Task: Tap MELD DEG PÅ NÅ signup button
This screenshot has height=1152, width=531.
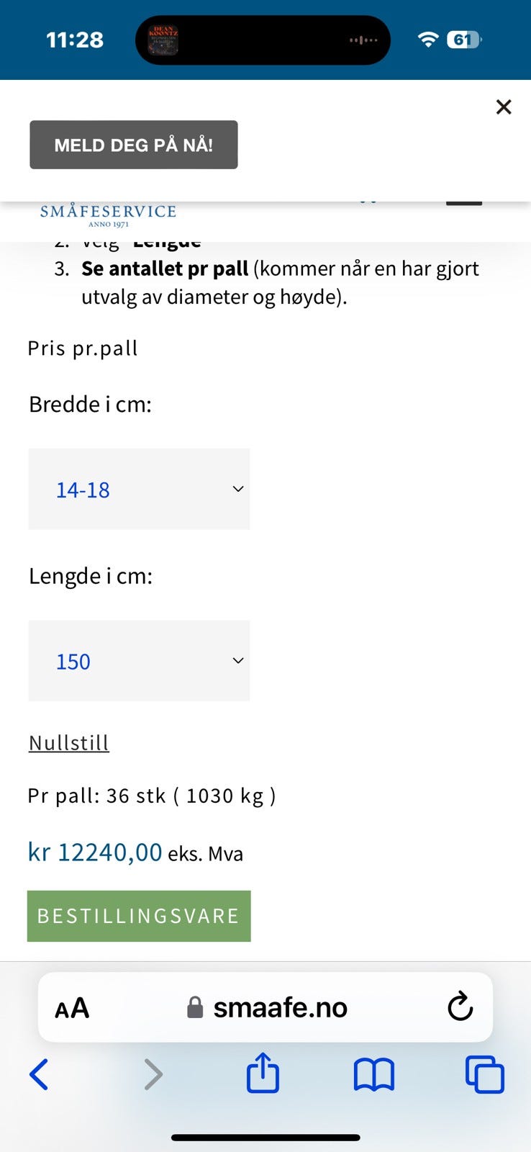Action: [134, 144]
